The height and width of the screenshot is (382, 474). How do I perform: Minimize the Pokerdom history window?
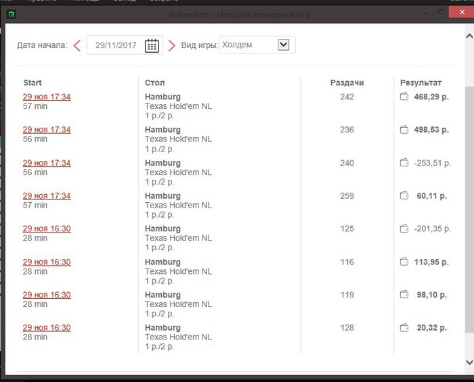click(425, 13)
